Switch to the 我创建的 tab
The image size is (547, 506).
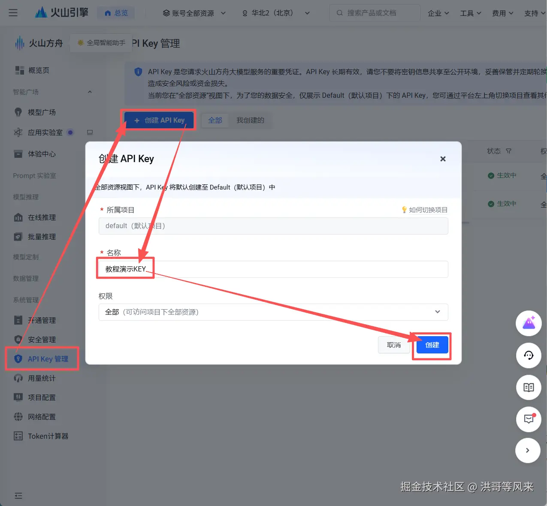click(x=250, y=120)
